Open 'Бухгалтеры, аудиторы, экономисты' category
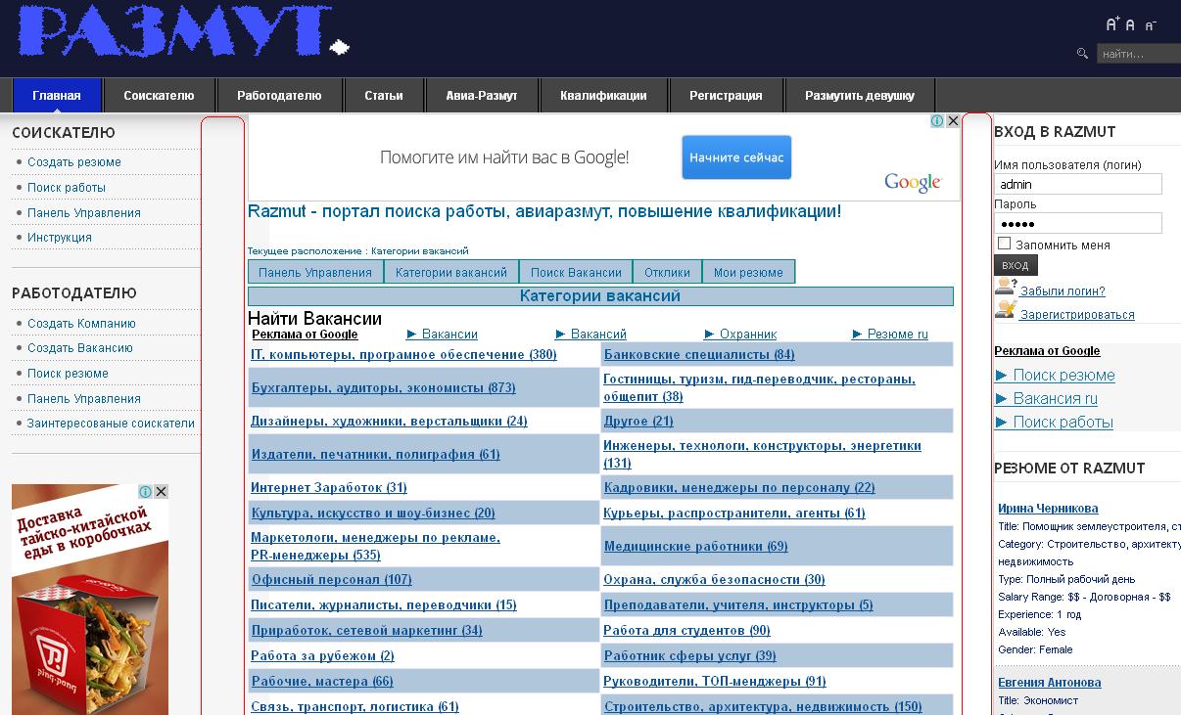Screen dimensions: 1181x715 click(x=383, y=388)
